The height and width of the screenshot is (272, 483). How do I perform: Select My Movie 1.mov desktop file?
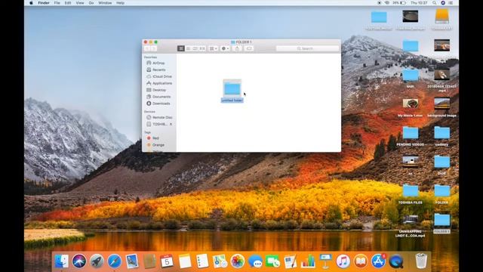[x=411, y=104]
